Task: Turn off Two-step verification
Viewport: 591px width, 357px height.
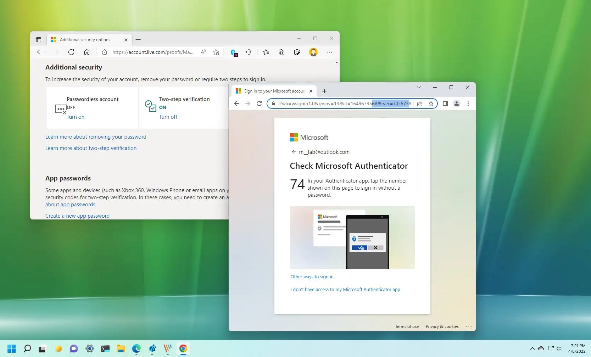Action: 168,117
